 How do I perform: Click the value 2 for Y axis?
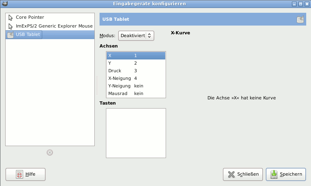(x=135, y=63)
